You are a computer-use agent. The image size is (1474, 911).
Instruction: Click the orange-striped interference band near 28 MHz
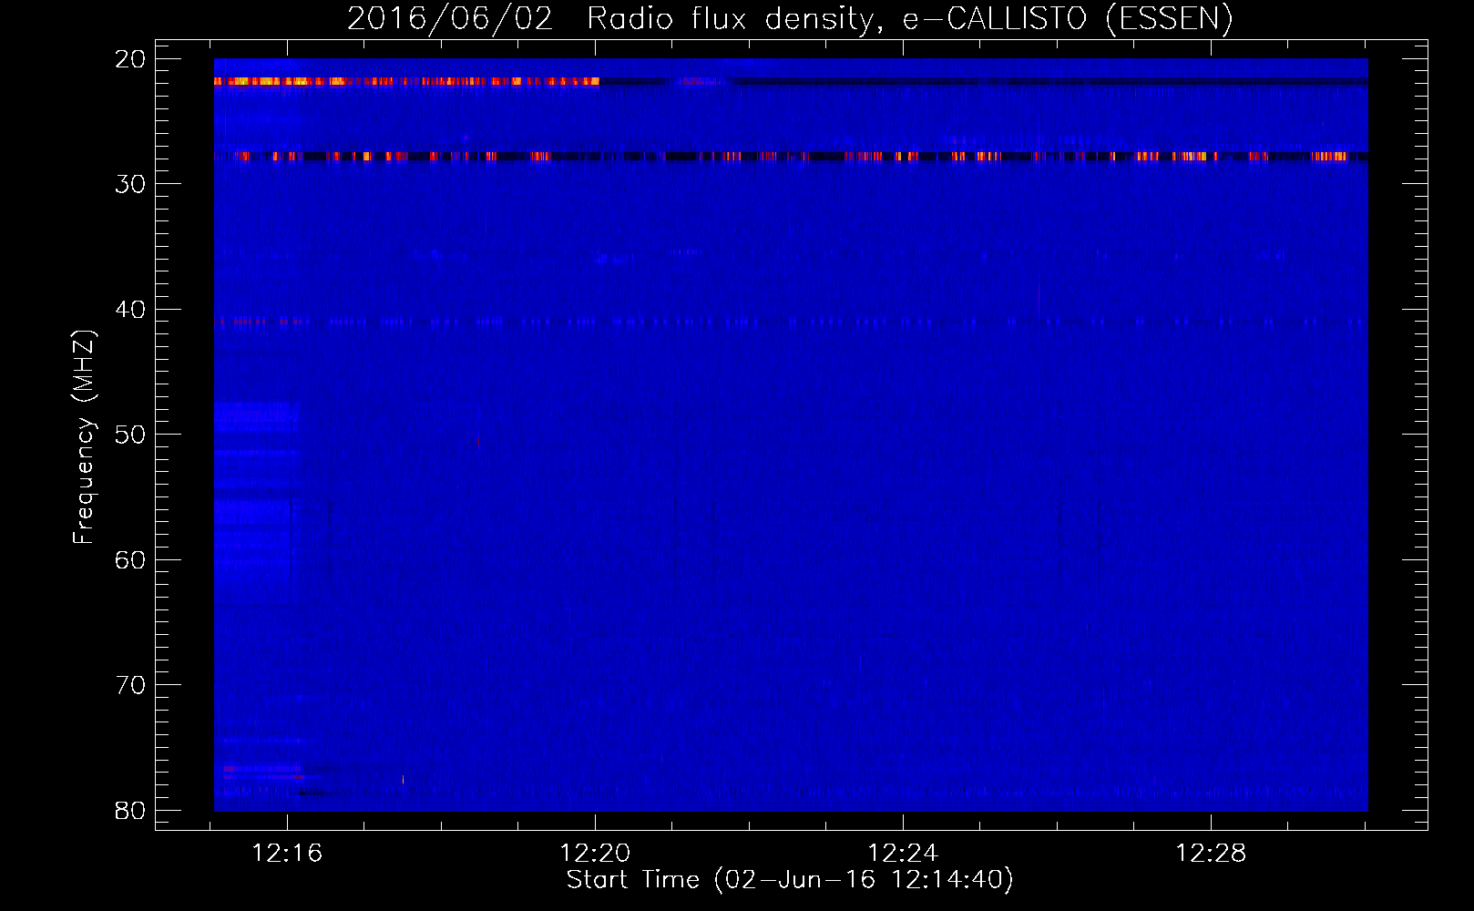pyautogui.click(x=791, y=157)
